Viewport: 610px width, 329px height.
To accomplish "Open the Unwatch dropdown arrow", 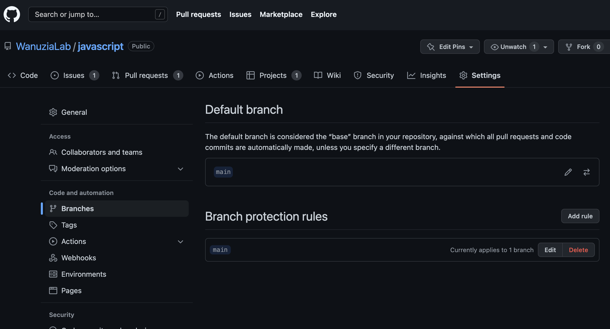I will [545, 47].
